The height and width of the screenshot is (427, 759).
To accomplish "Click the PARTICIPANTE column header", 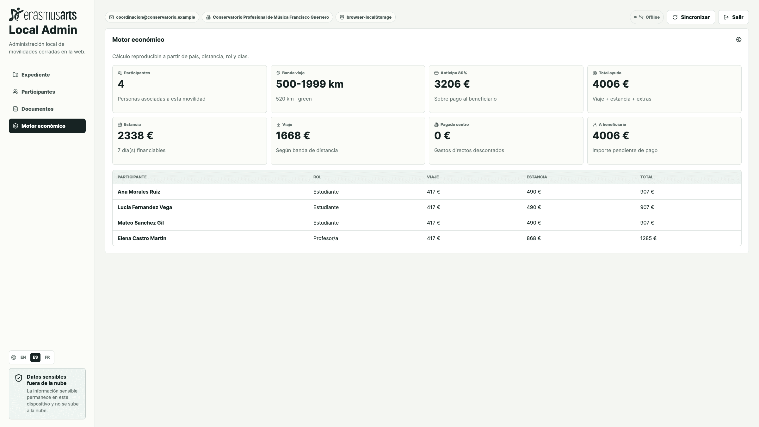I will [x=132, y=177].
